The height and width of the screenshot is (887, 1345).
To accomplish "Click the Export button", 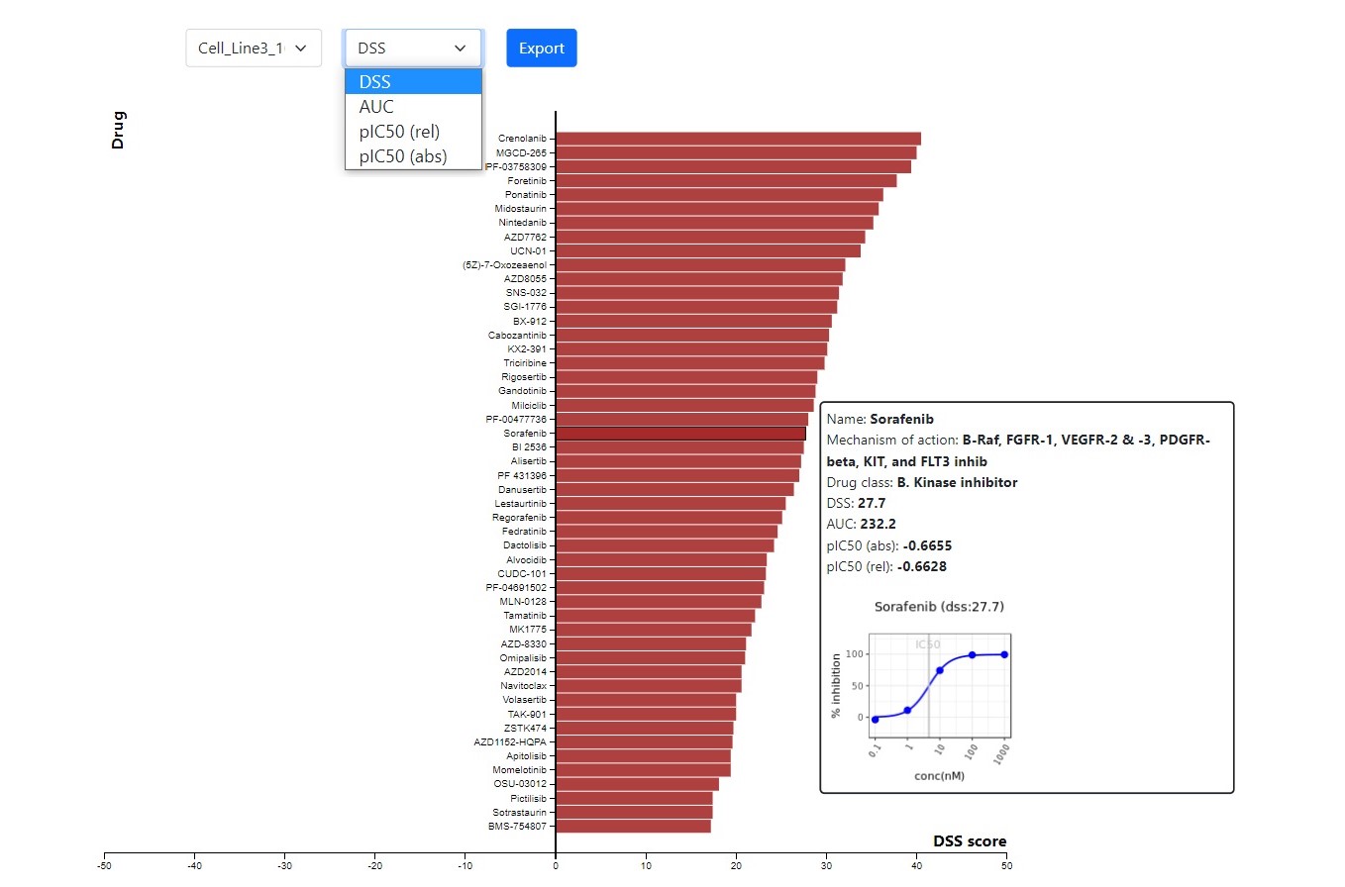I will (541, 48).
